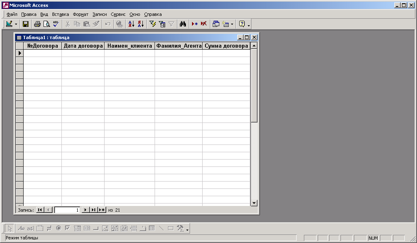This screenshot has width=417, height=243.
Task: Select the Наимен_клиента column header
Action: click(x=129, y=46)
